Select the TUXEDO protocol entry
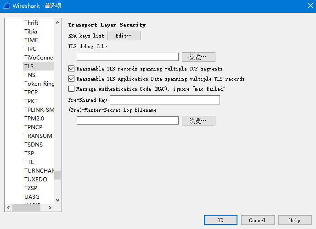 36,180
